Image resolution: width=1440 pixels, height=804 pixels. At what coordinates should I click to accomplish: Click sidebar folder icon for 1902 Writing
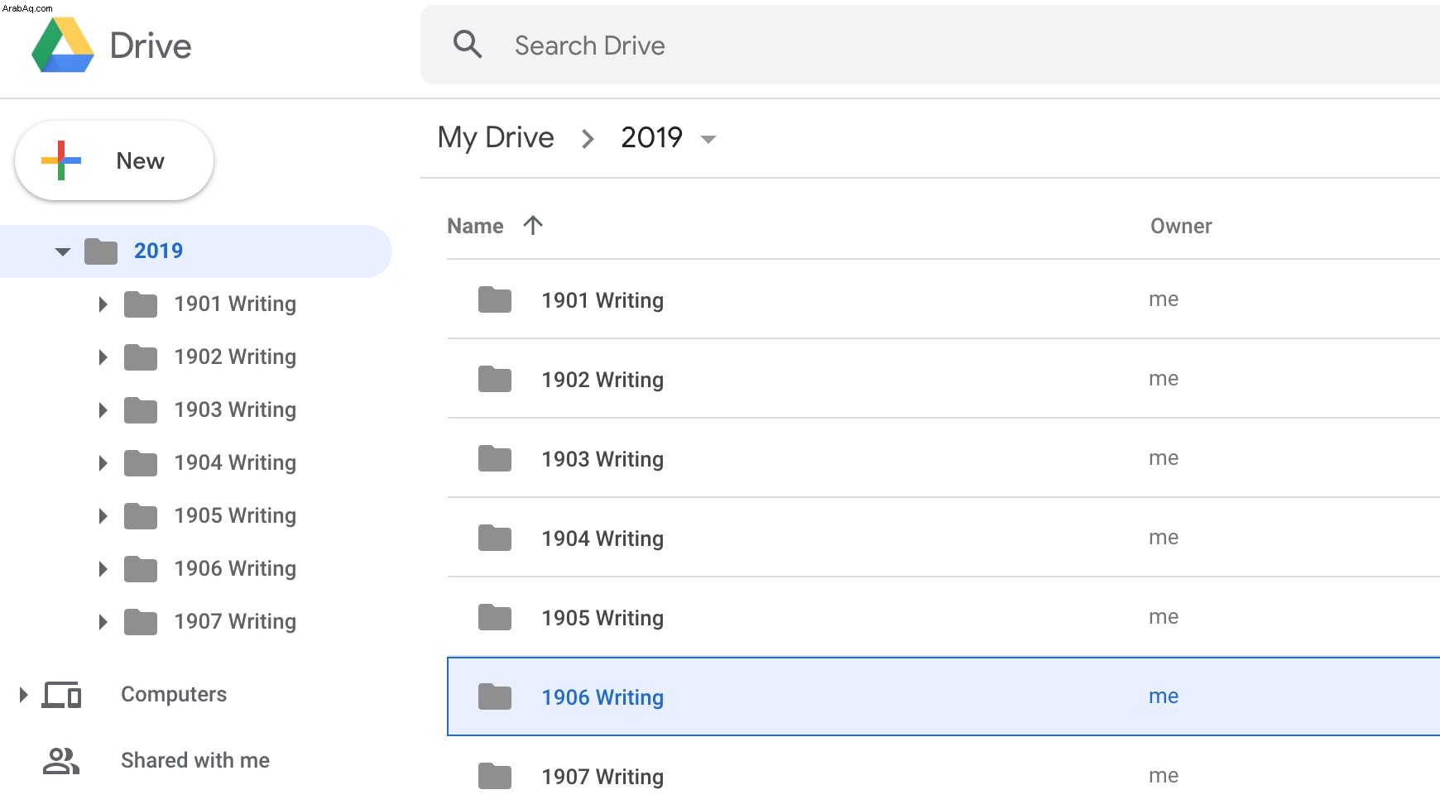pos(141,357)
